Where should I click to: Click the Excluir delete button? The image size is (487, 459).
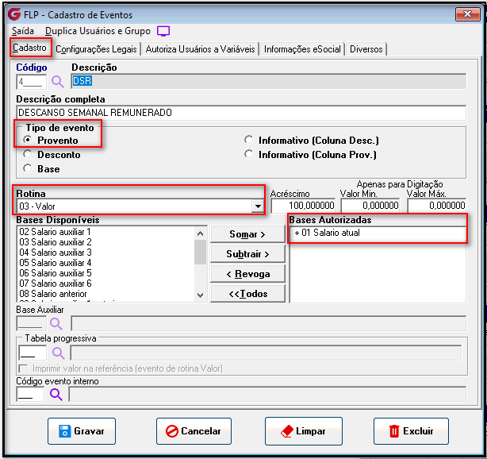click(411, 431)
